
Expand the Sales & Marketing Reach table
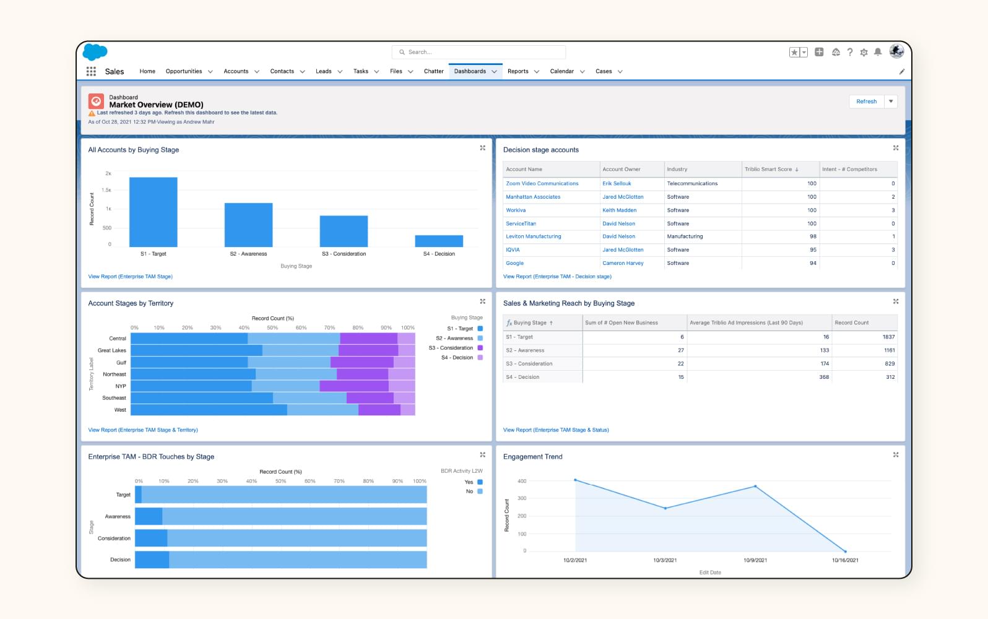(896, 301)
